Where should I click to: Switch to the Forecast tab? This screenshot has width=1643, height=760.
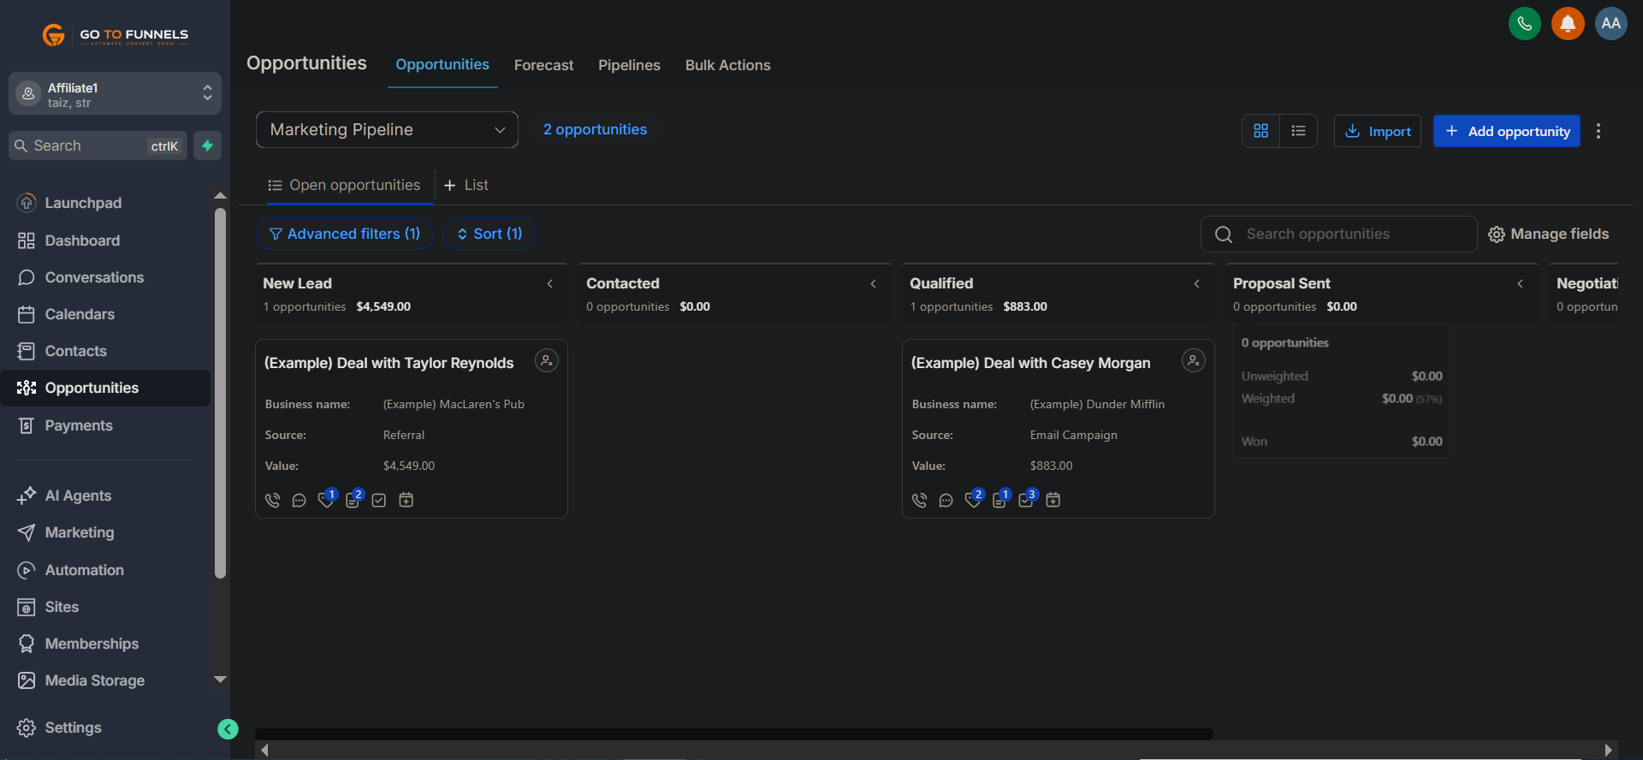543,65
